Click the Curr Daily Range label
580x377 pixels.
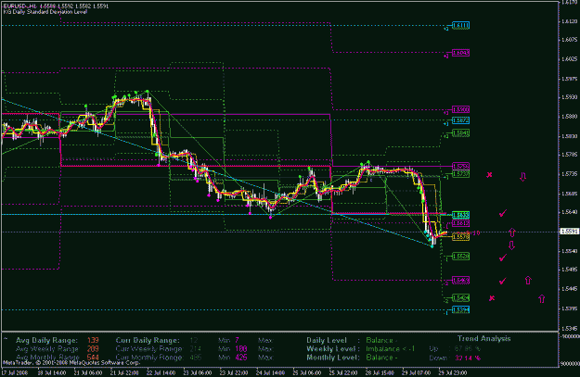coord(148,341)
